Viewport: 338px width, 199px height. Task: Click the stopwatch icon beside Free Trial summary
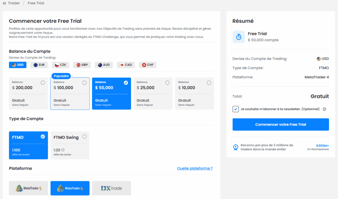coord(238,37)
